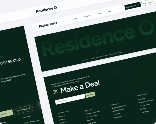Click the Copyright © Orviko footer text
This screenshot has width=156, height=124.
pyautogui.click(x=102, y=56)
